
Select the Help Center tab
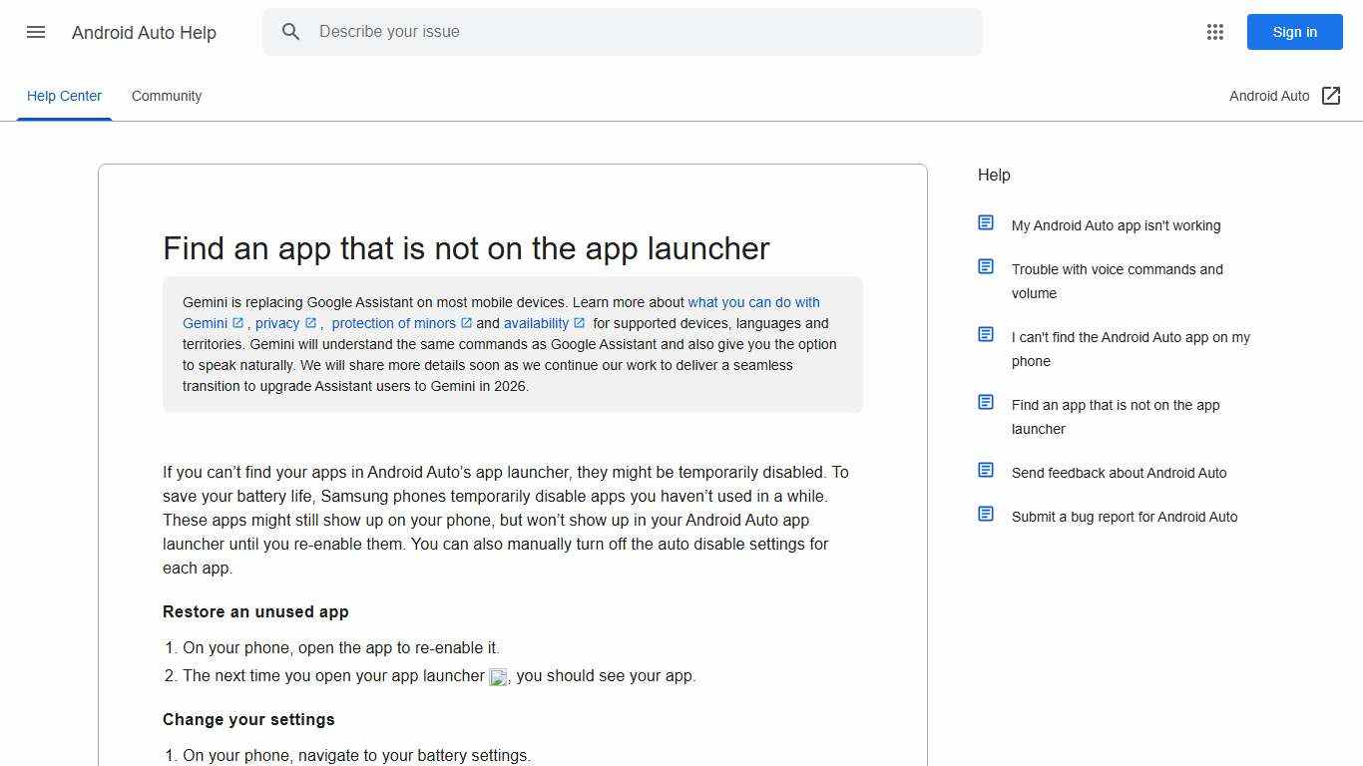(x=64, y=96)
